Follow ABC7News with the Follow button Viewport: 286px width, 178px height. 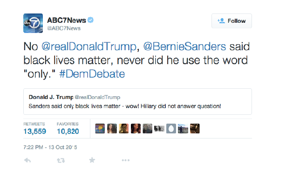coord(232,21)
